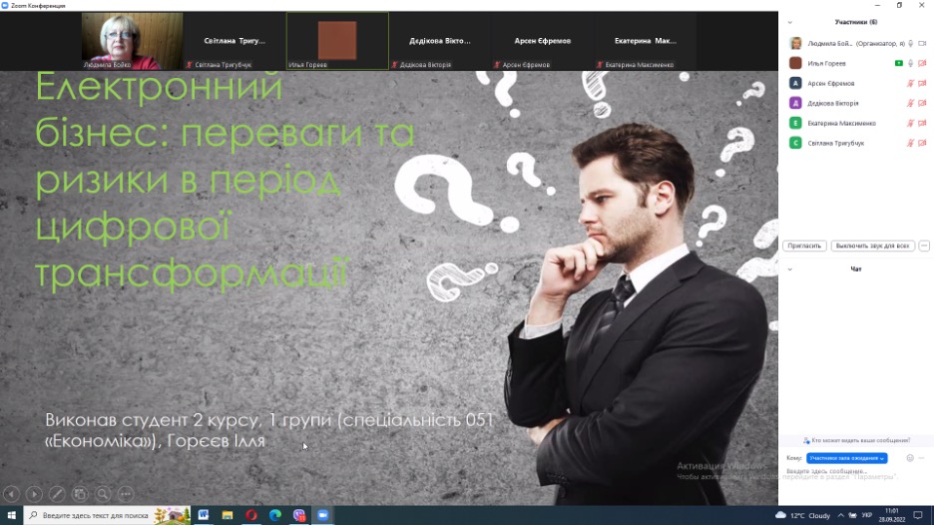Open the Windows notification center
Viewport: 934px width, 525px height.
click(918, 515)
